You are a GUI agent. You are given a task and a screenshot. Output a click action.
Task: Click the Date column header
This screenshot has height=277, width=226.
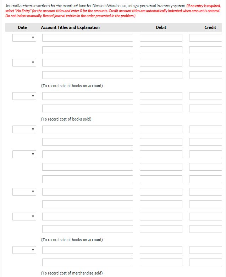22,27
